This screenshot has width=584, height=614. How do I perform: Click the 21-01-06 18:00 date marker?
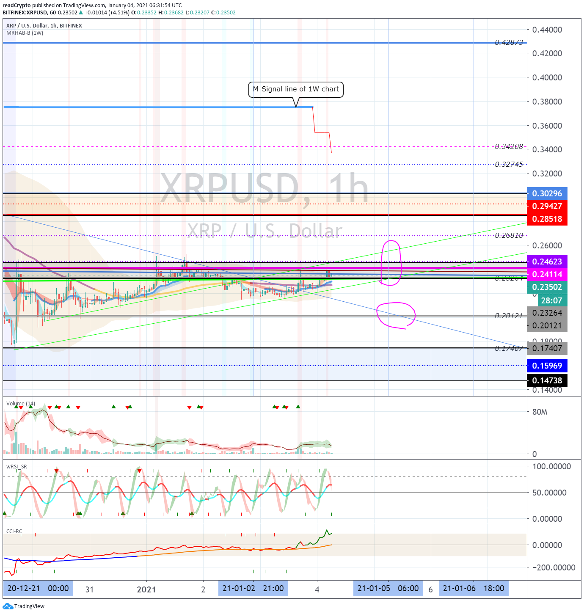[474, 589]
